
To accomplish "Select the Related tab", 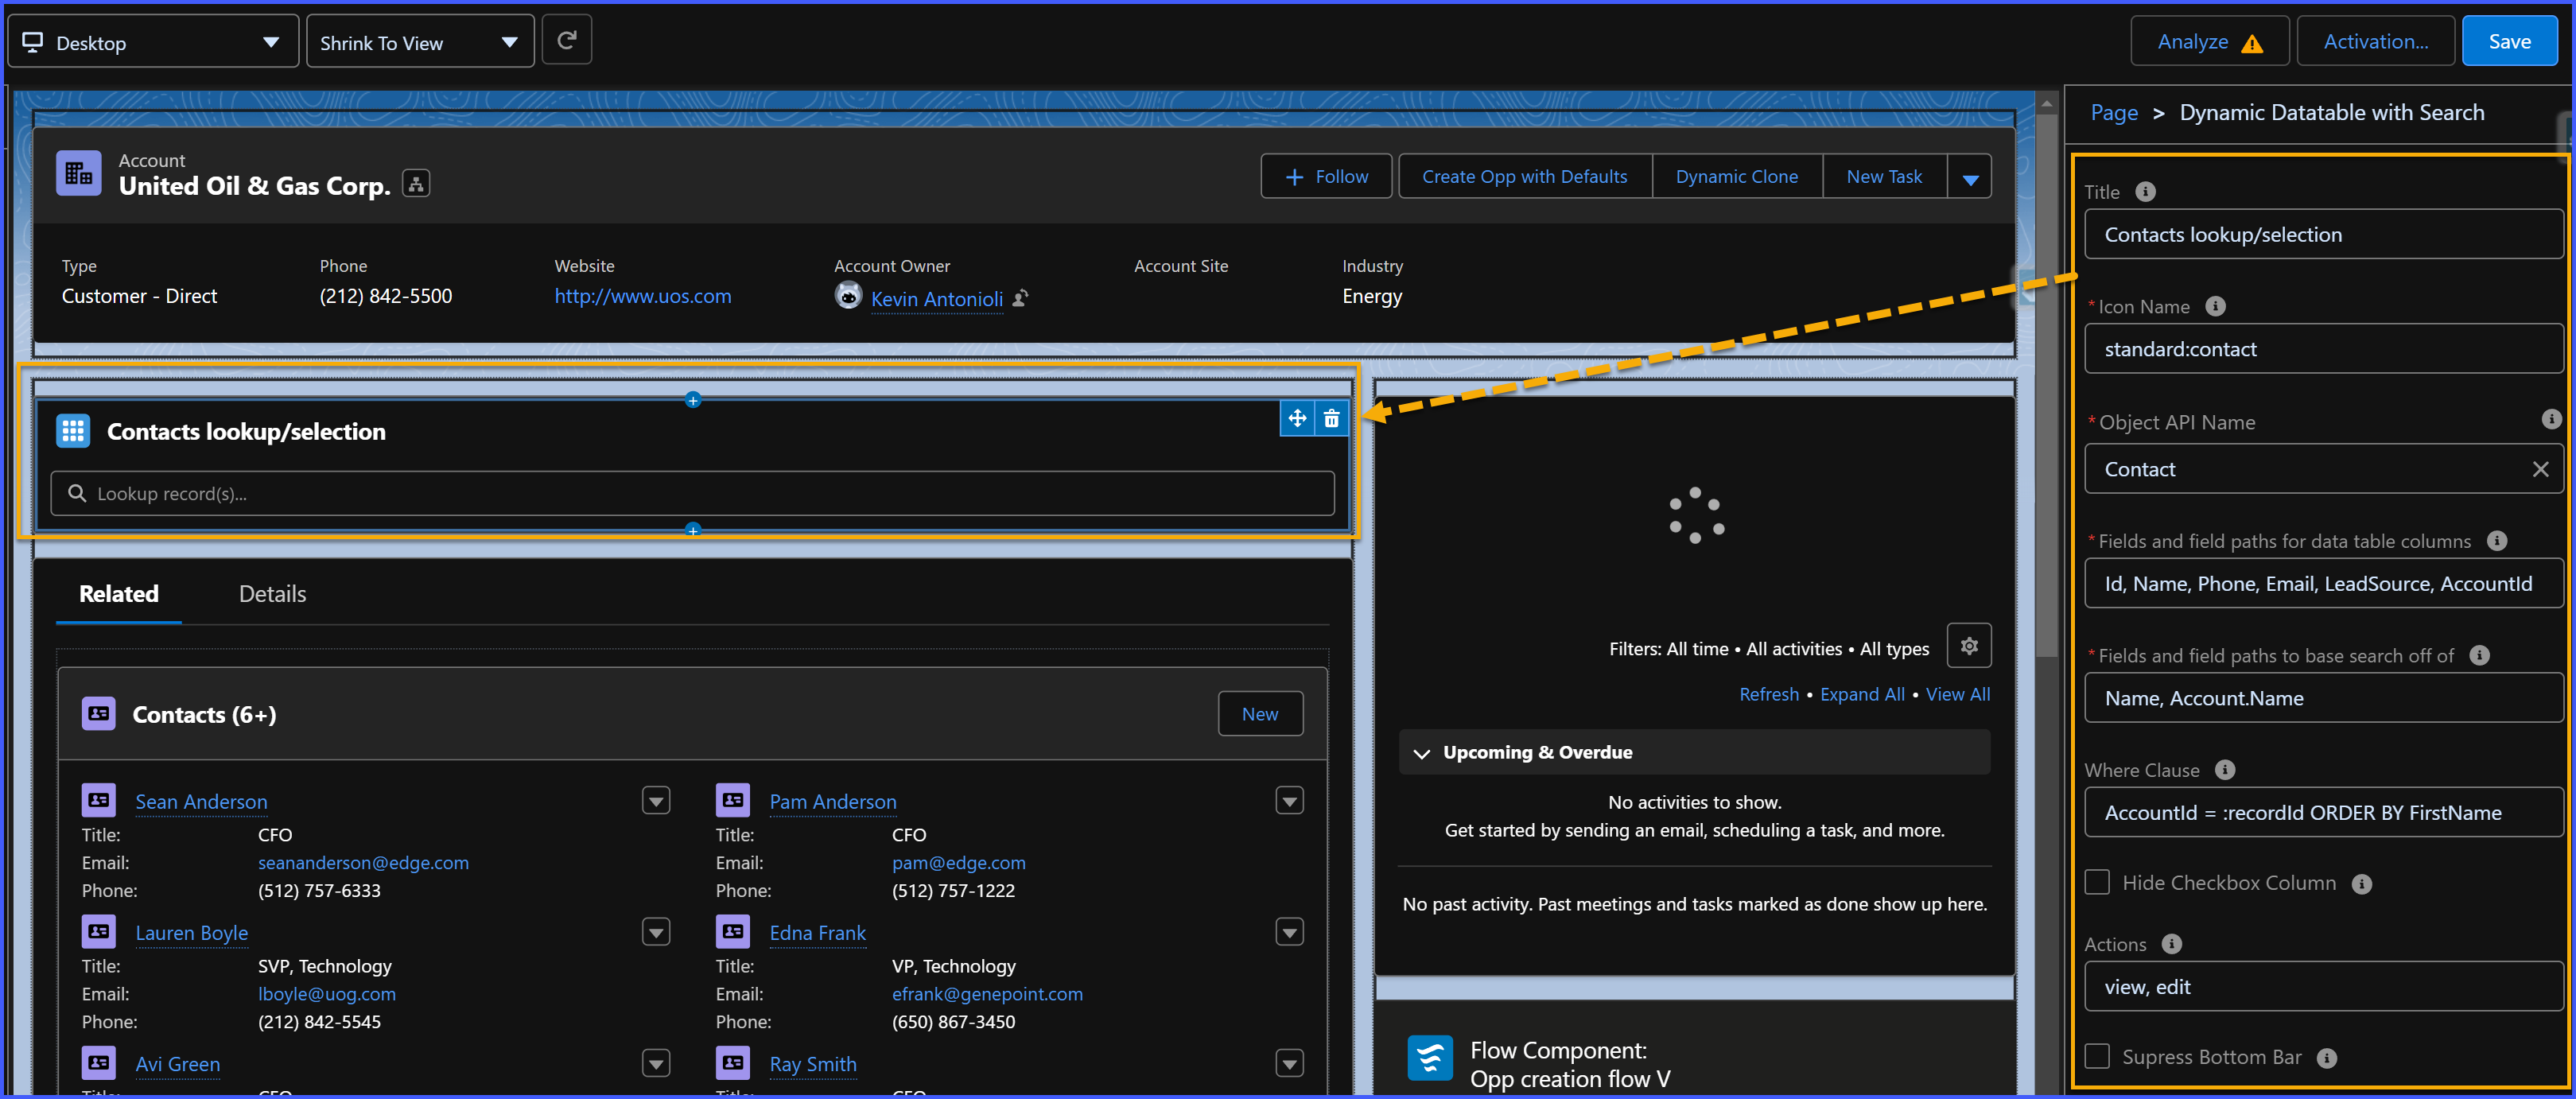I will (x=118, y=593).
